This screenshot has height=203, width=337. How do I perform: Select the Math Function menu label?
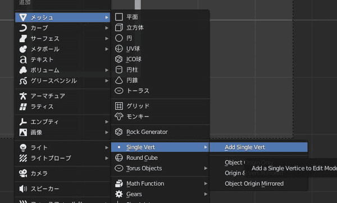tap(145, 184)
